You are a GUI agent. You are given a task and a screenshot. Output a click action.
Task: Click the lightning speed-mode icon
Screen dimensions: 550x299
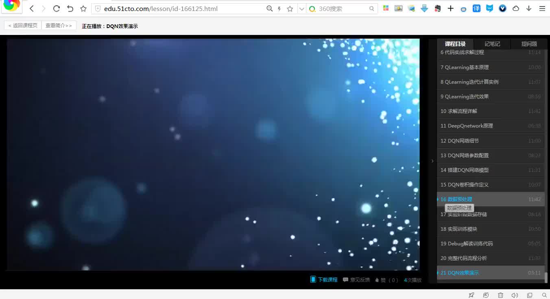279,9
